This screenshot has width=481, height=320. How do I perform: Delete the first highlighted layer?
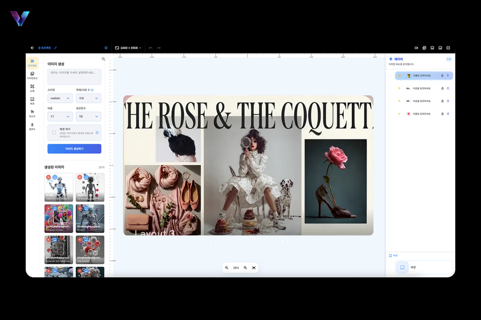pos(448,76)
